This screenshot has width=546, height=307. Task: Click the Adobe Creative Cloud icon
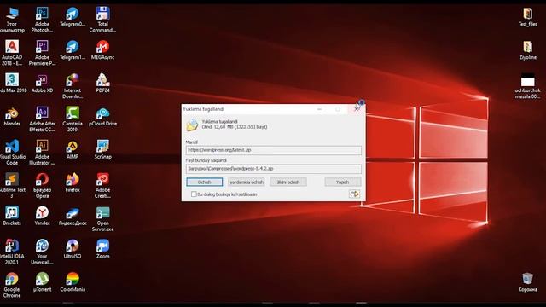point(102,186)
